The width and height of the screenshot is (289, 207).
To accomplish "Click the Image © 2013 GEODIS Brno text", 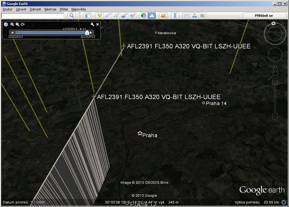I will pyautogui.click(x=144, y=183).
